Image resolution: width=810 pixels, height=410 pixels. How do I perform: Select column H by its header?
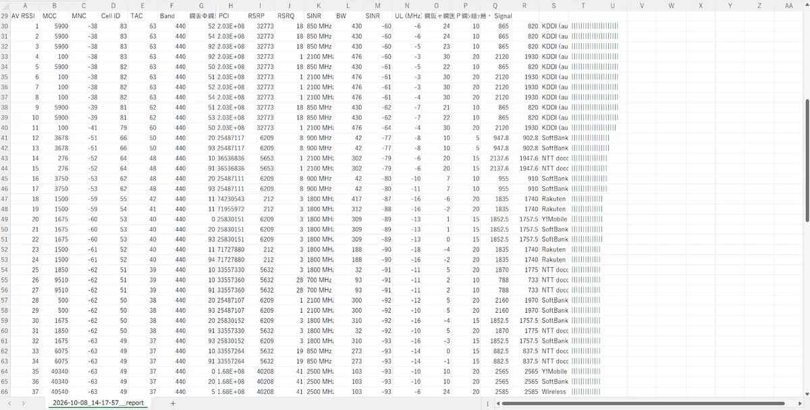[231, 5]
